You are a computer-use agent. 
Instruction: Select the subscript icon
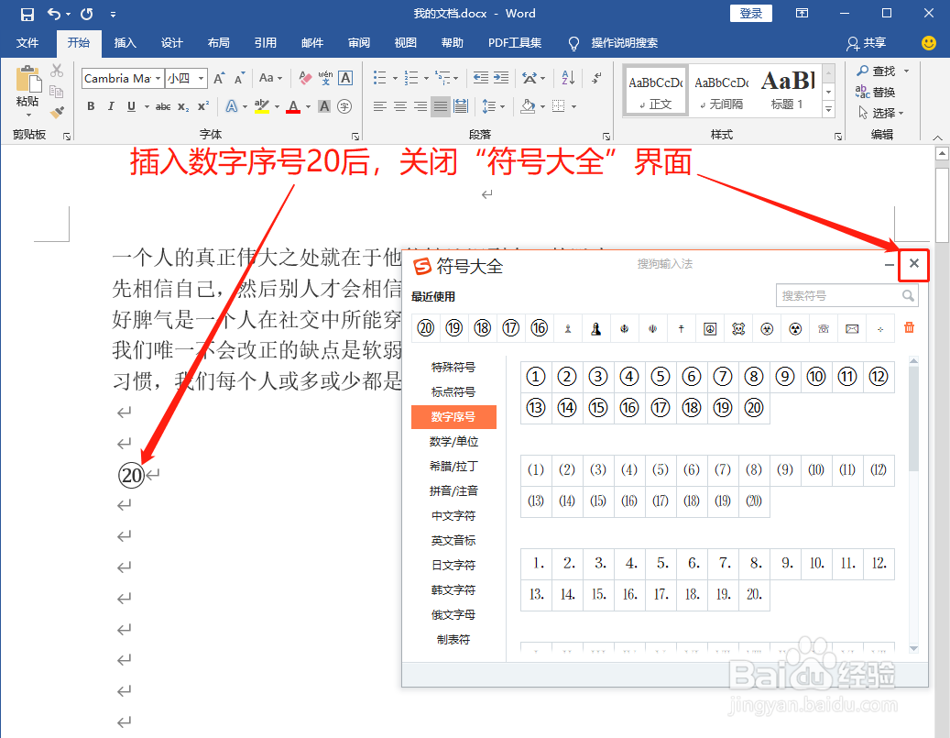pyautogui.click(x=183, y=106)
